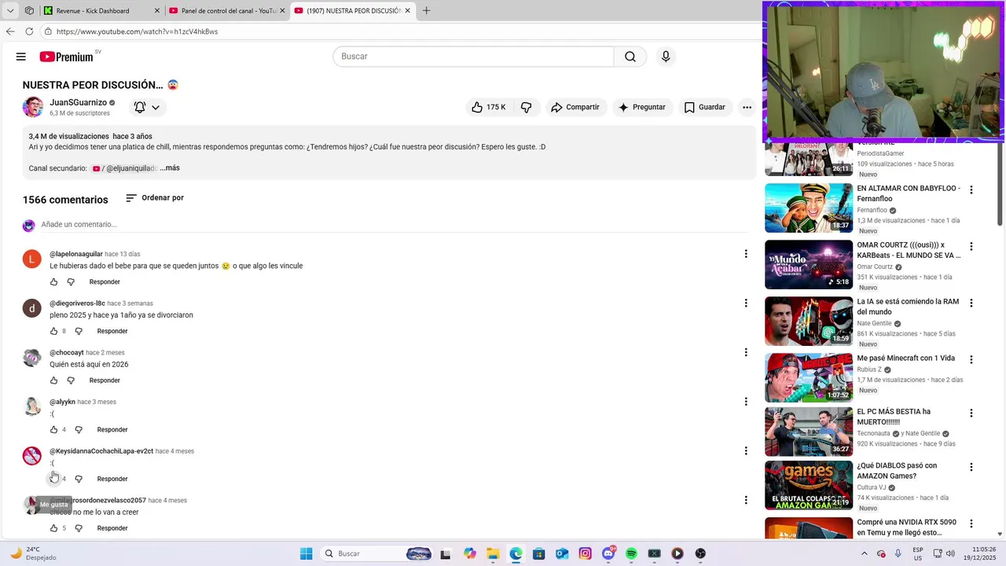This screenshot has width=1006, height=566.
Task: Open the browser tab search dropdown arrow
Action: point(10,11)
